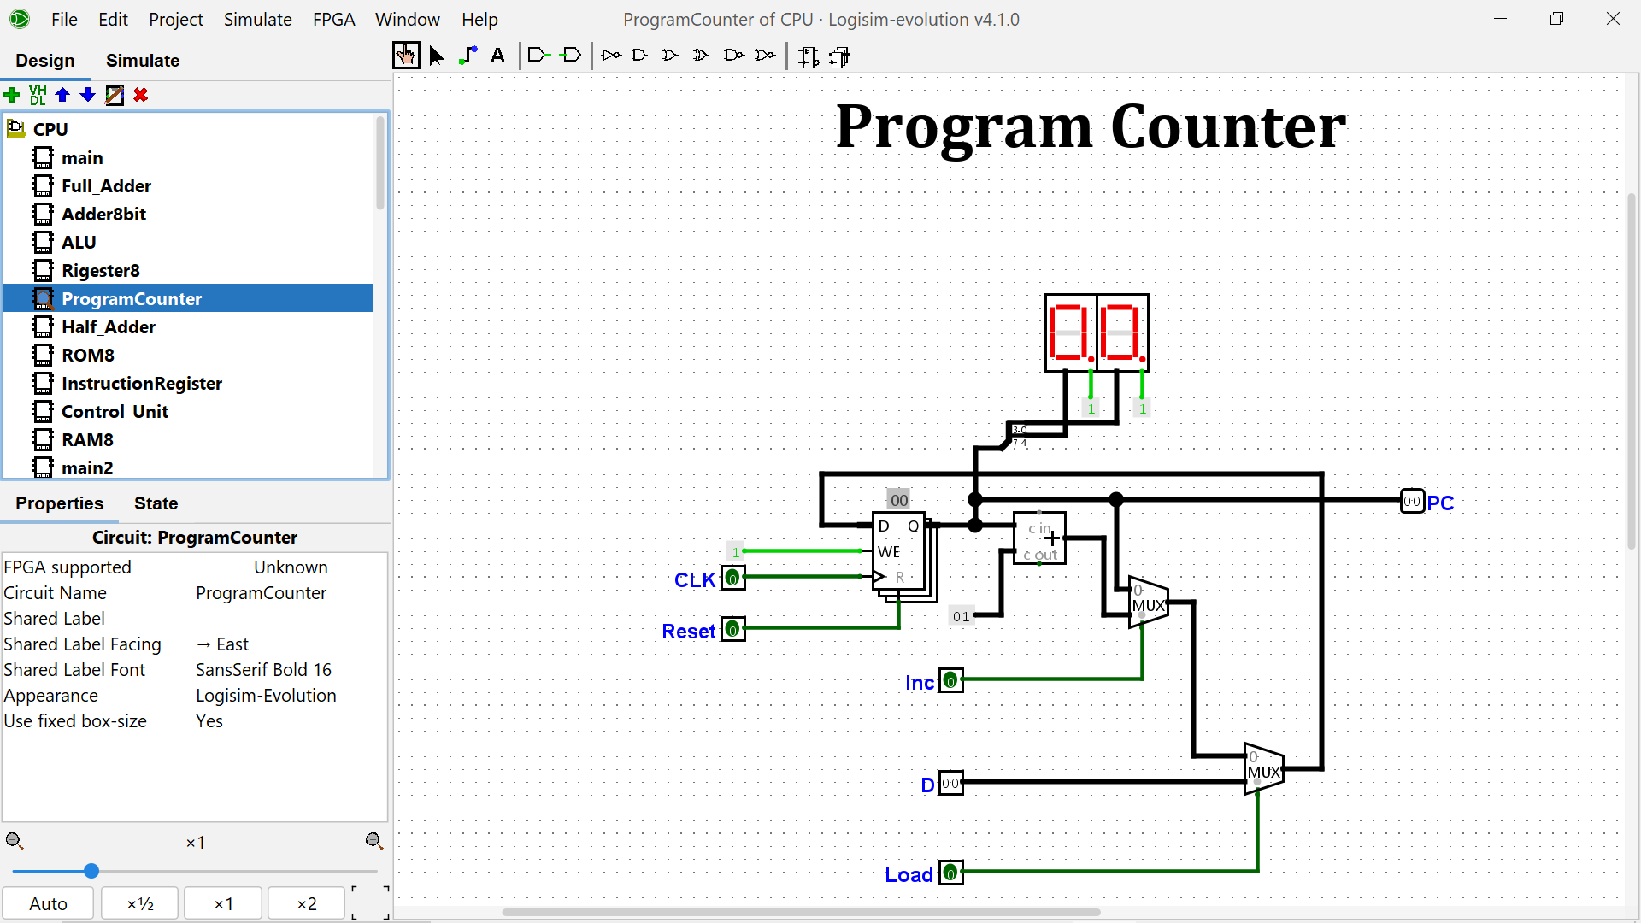Open Use fixed box-size dropdown

point(291,721)
